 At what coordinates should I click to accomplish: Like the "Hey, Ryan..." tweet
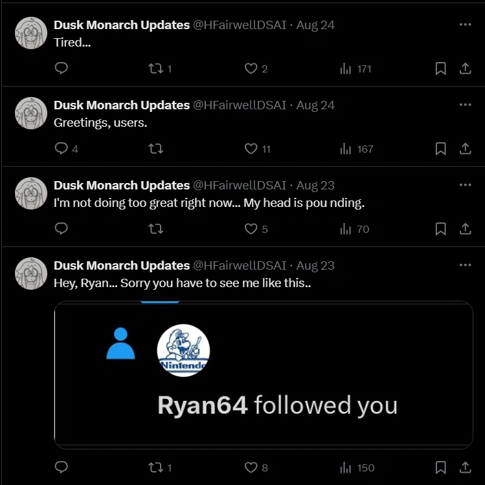tap(251, 468)
